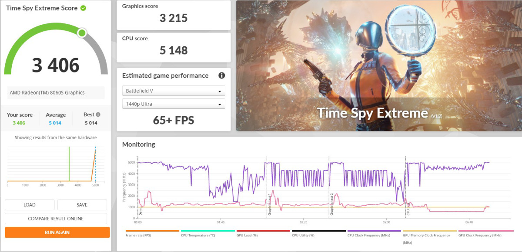Click the Monitoring heading
The width and height of the screenshot is (522, 252).
[138, 144]
